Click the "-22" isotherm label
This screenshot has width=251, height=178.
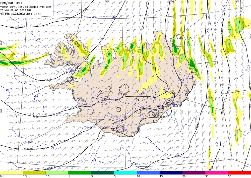pos(113,17)
